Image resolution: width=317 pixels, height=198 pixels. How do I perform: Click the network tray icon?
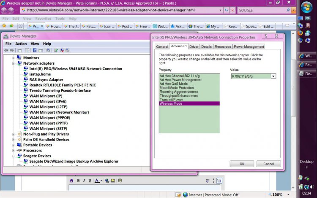point(306,187)
